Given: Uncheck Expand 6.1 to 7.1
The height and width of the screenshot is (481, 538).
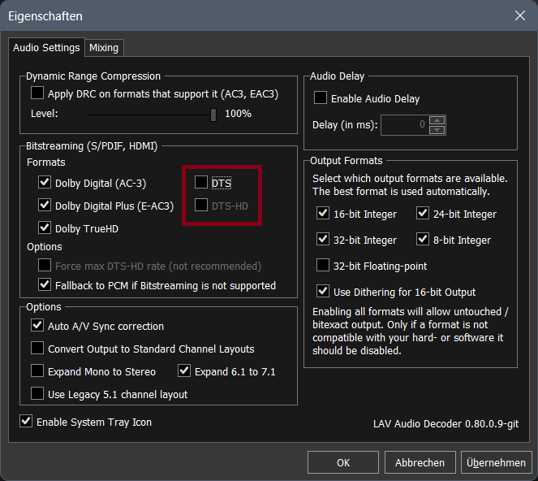Looking at the screenshot, I should coord(184,371).
